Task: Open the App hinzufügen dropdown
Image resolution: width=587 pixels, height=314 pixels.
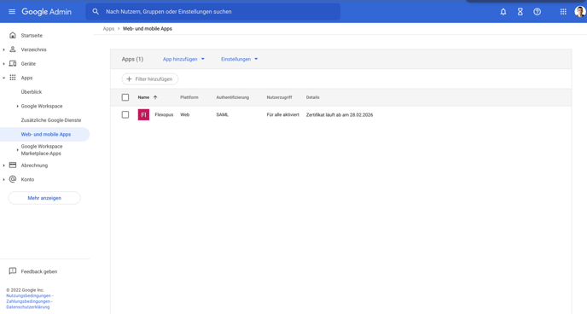Action: 183,59
